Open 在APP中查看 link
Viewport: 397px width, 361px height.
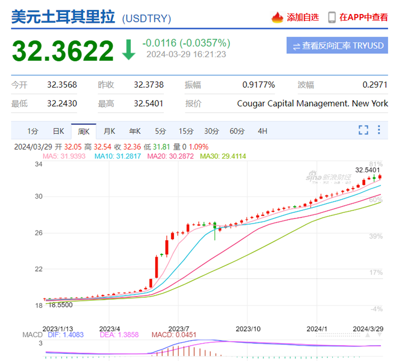pyautogui.click(x=364, y=17)
